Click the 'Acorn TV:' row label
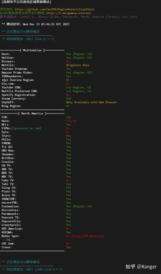The width and height of the screenshot is (161, 274). click(x=9, y=195)
